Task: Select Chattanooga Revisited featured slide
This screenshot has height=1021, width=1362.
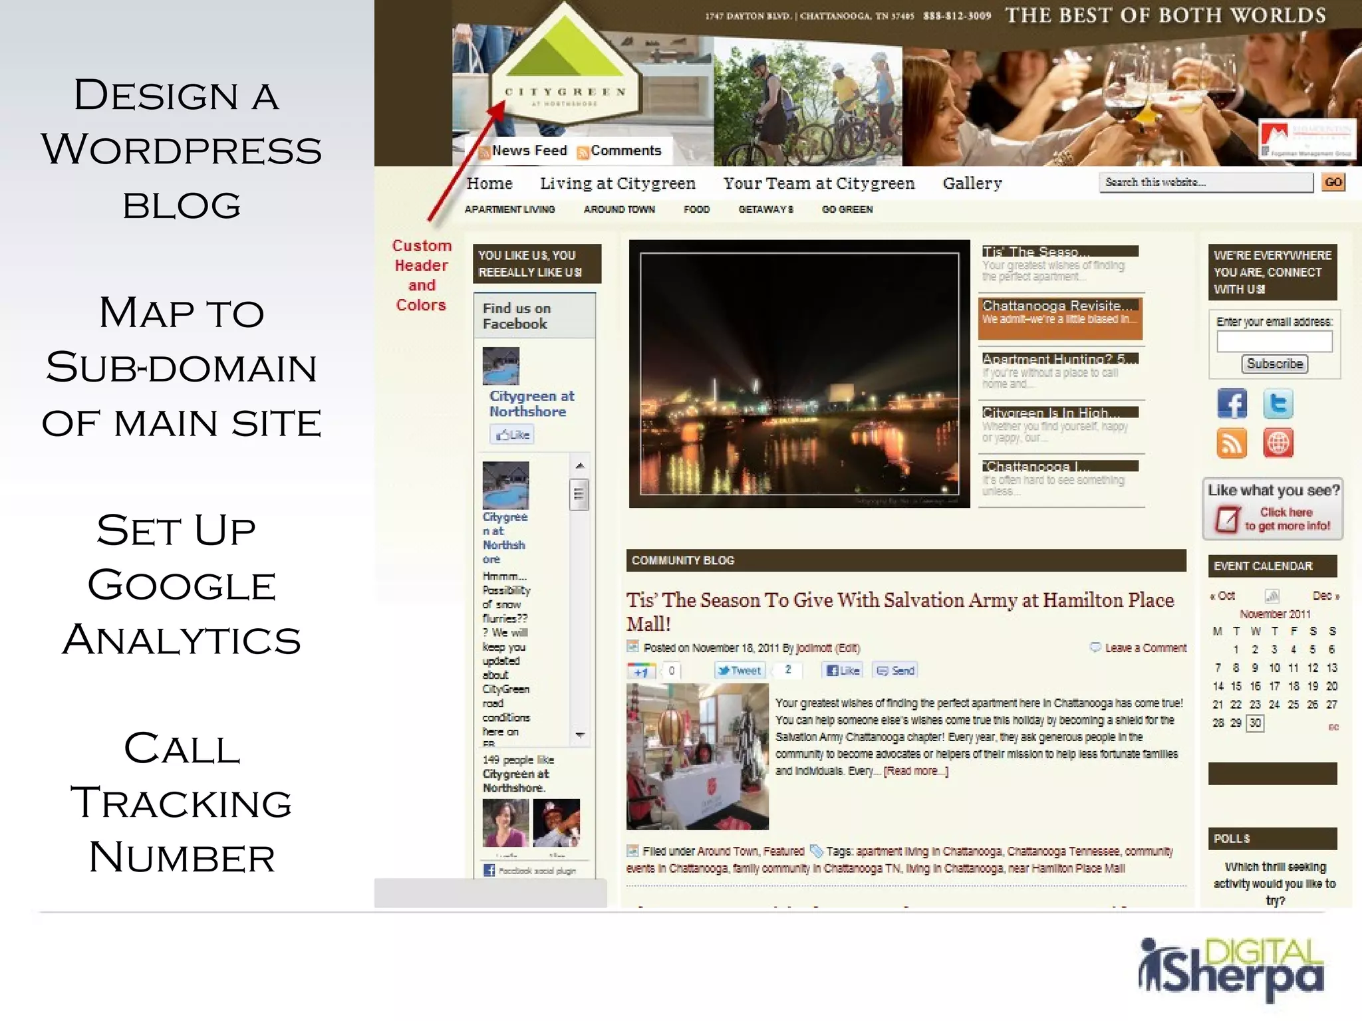Action: click(1060, 318)
